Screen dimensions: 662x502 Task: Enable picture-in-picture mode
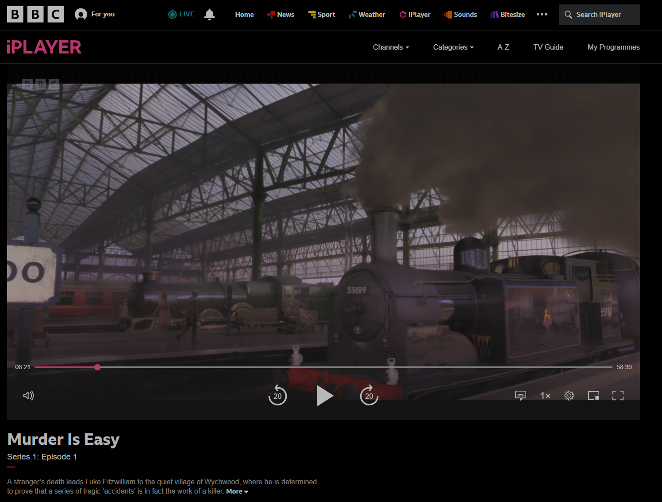(593, 395)
